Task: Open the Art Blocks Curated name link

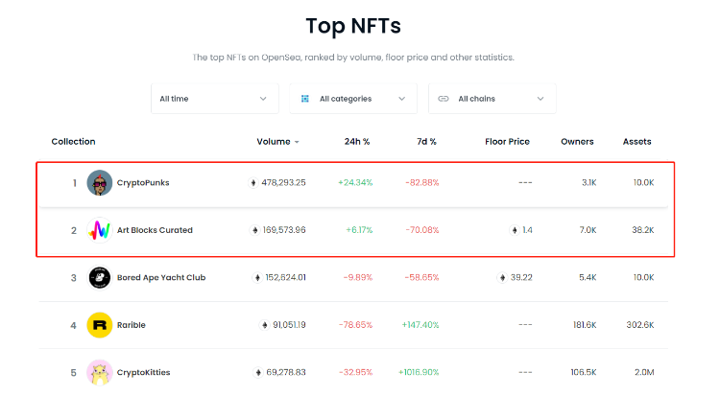Action: tap(155, 230)
